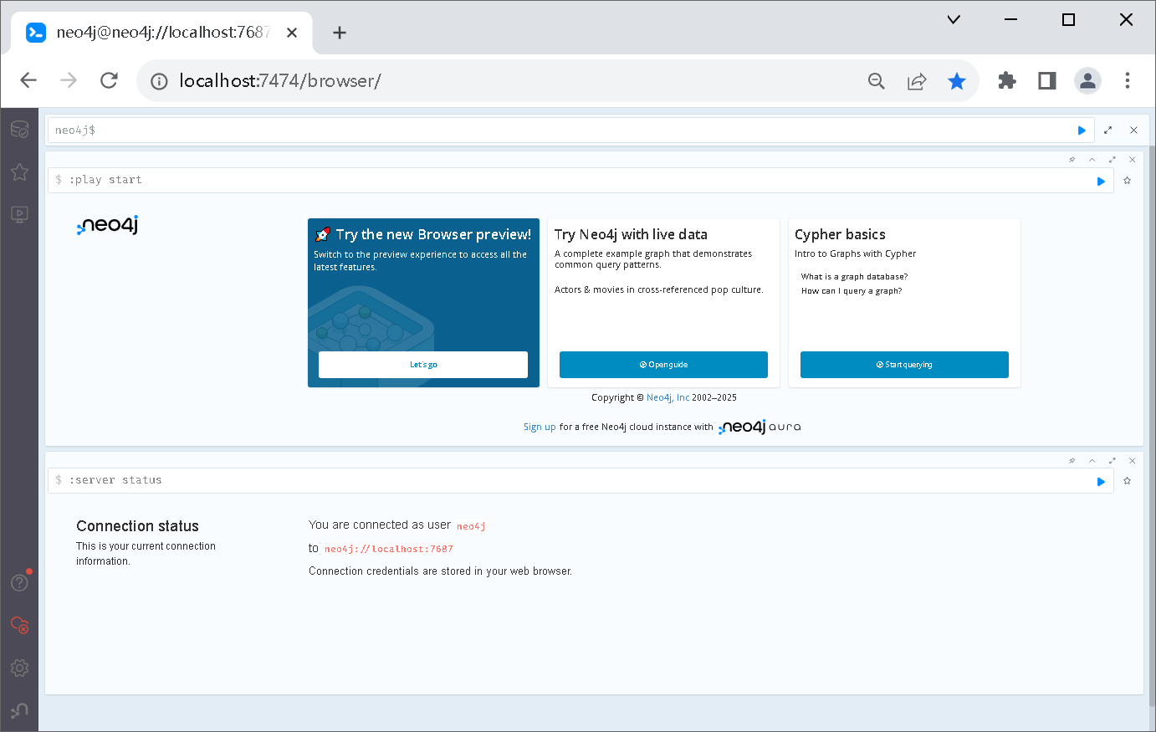Screen dimensions: 1156x732
Task: Run the query in the main editor
Action: pos(1082,131)
